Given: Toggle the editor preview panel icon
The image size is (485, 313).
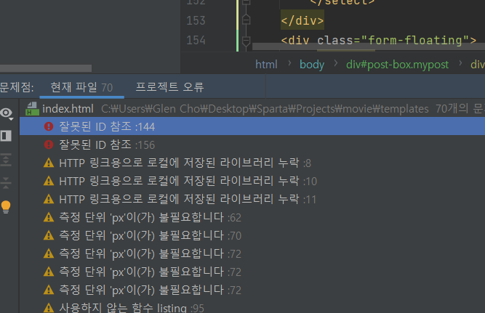Looking at the screenshot, I should point(6,136).
